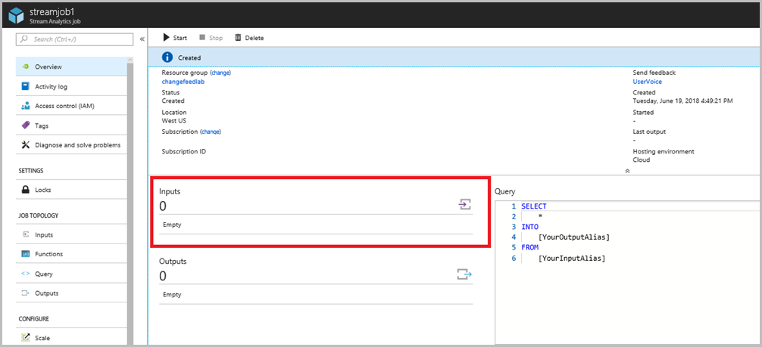Click the Query panel heading

point(505,192)
